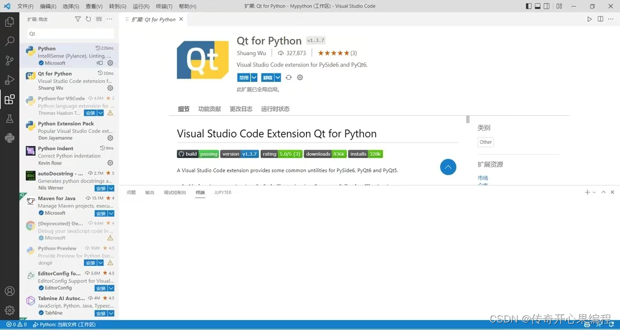Screen dimensions: 620x330
Task: Open the install dropdown for autoDocstring
Action: pyautogui.click(x=111, y=188)
